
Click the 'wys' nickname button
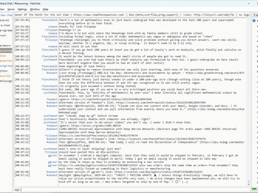coord(17,190)
